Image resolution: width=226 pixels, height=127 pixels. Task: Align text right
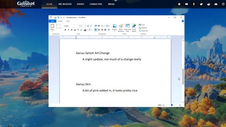(102, 30)
